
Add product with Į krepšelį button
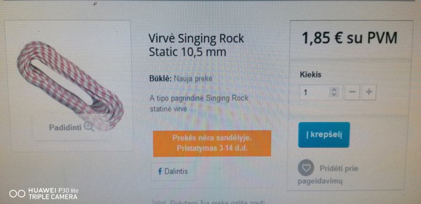(x=324, y=135)
